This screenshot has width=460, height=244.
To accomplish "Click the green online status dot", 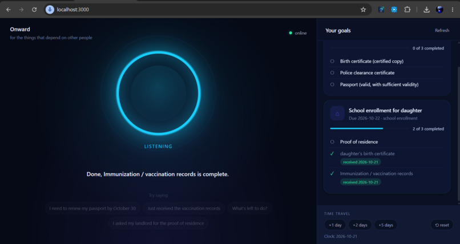I will 290,33.
